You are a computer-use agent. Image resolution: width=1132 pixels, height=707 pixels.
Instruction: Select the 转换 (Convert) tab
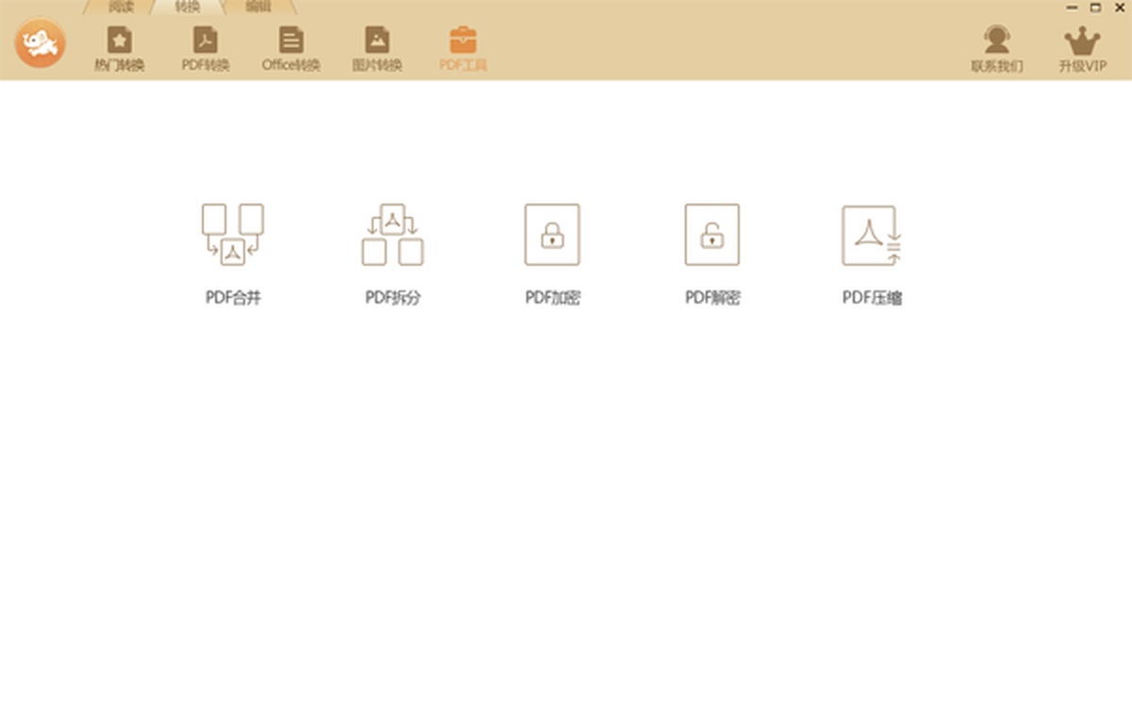tap(188, 7)
